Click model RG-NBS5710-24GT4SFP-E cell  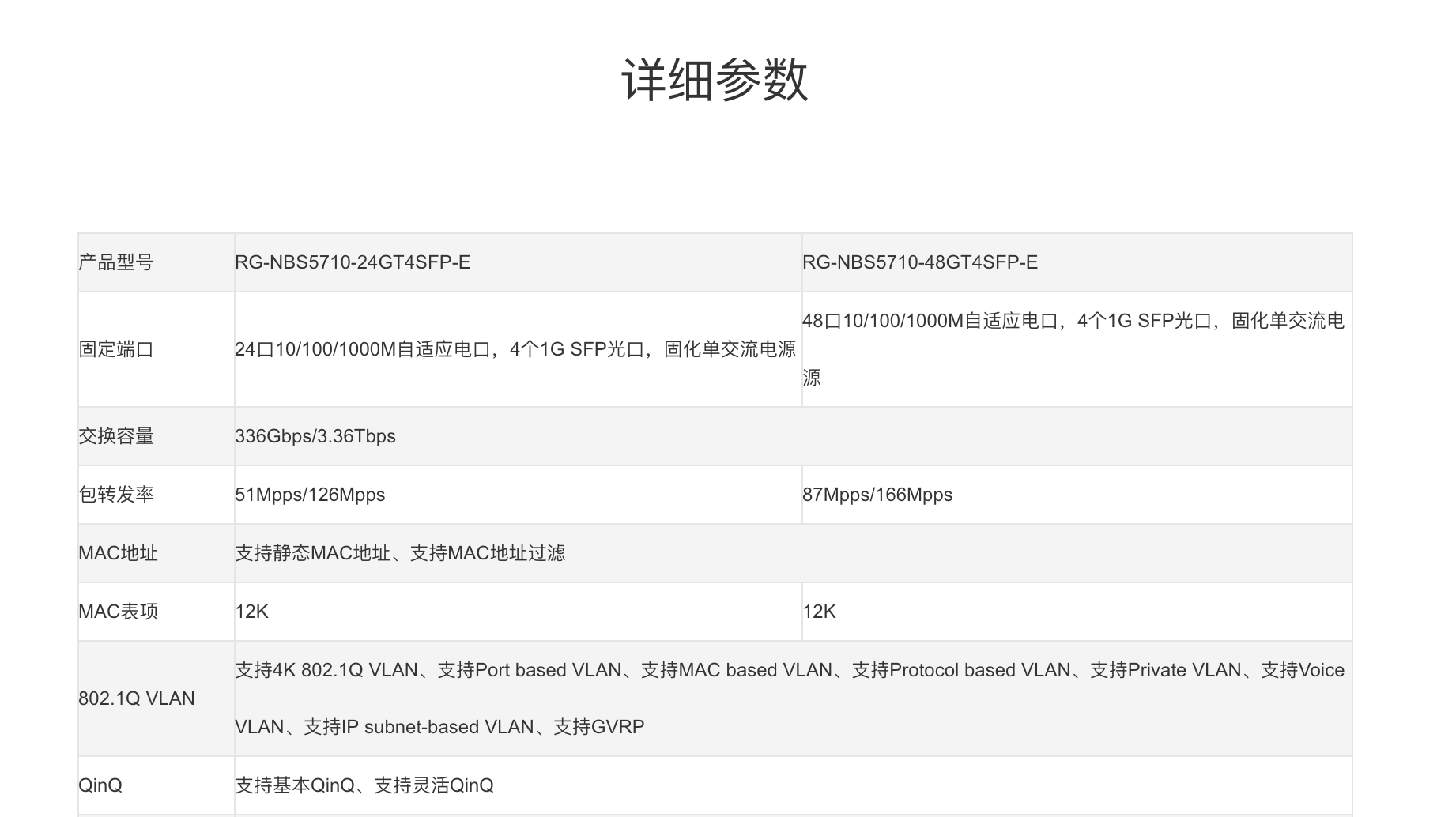[x=353, y=262]
